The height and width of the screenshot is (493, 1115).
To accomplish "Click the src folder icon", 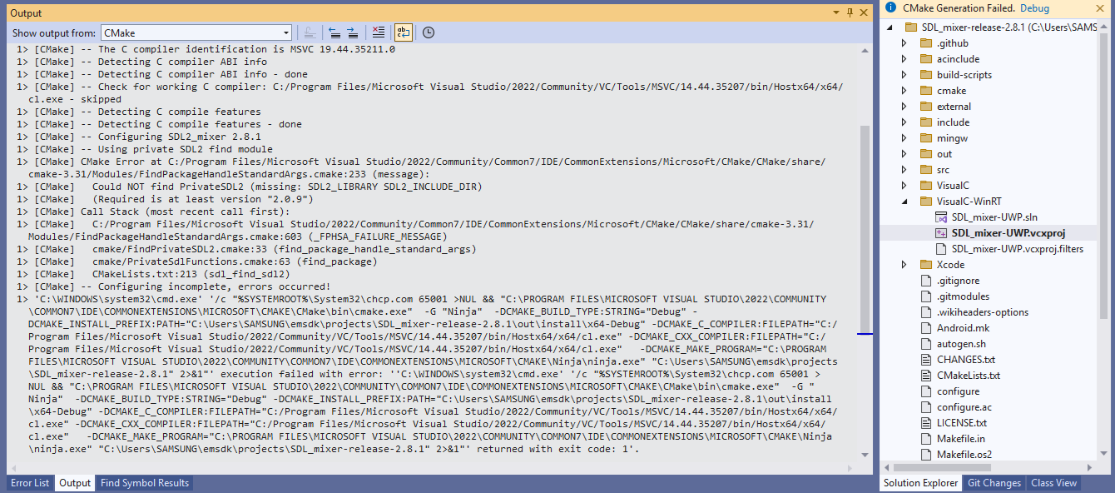I will (x=926, y=170).
